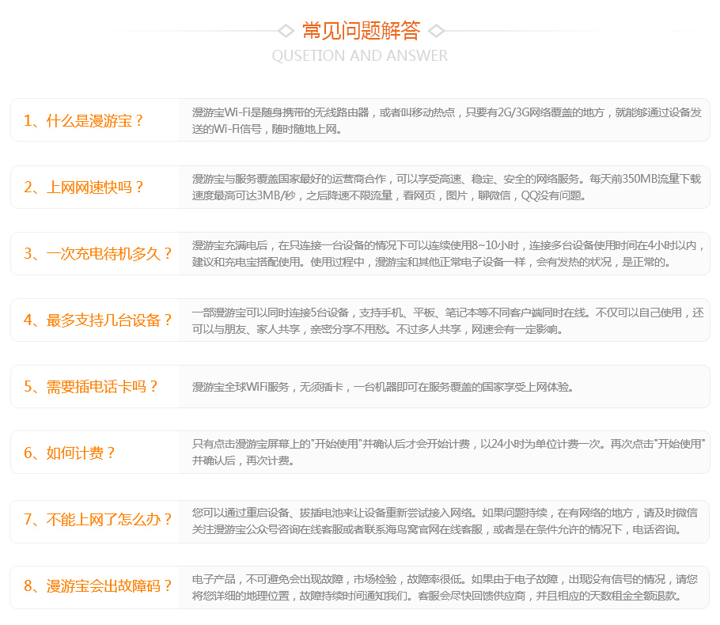This screenshot has width=720, height=625.
Task: Click answer mentioning 每天前350MB流量
Action: click(447, 187)
